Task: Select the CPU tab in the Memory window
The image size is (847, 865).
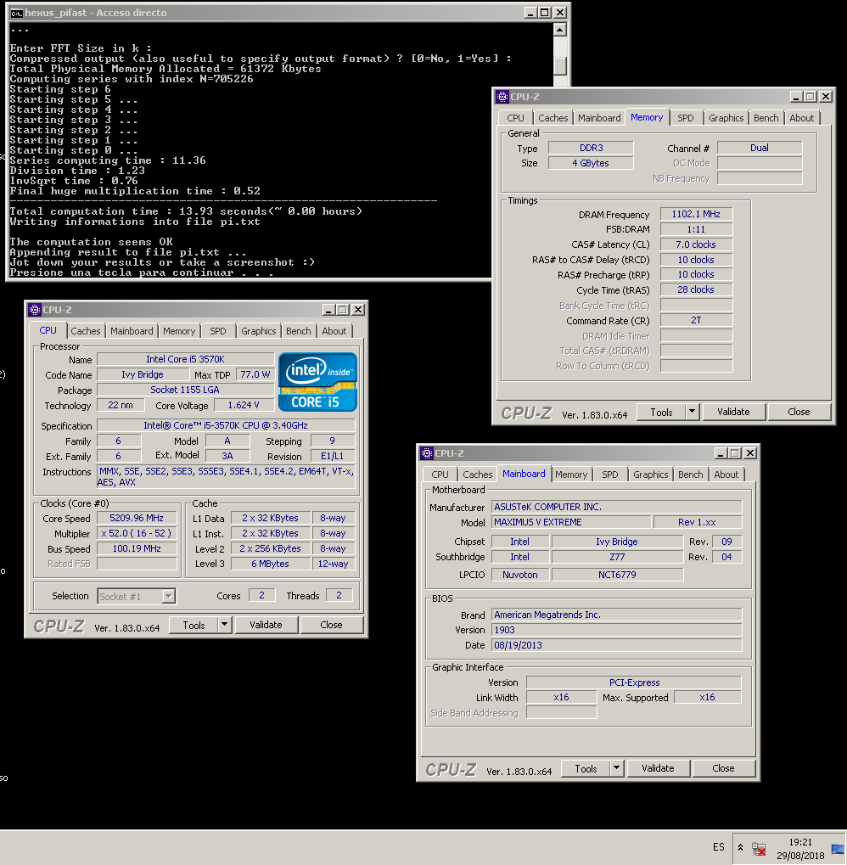Action: [516, 118]
